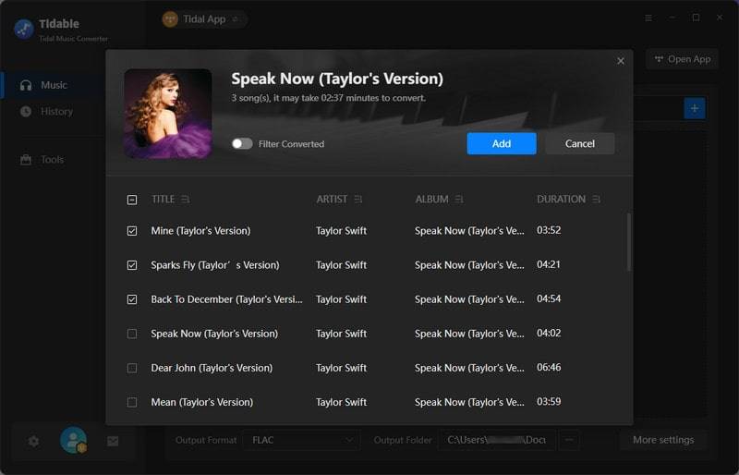Viewport: 739px width, 475px height.
Task: Select the History sidebar tab
Action: [56, 112]
